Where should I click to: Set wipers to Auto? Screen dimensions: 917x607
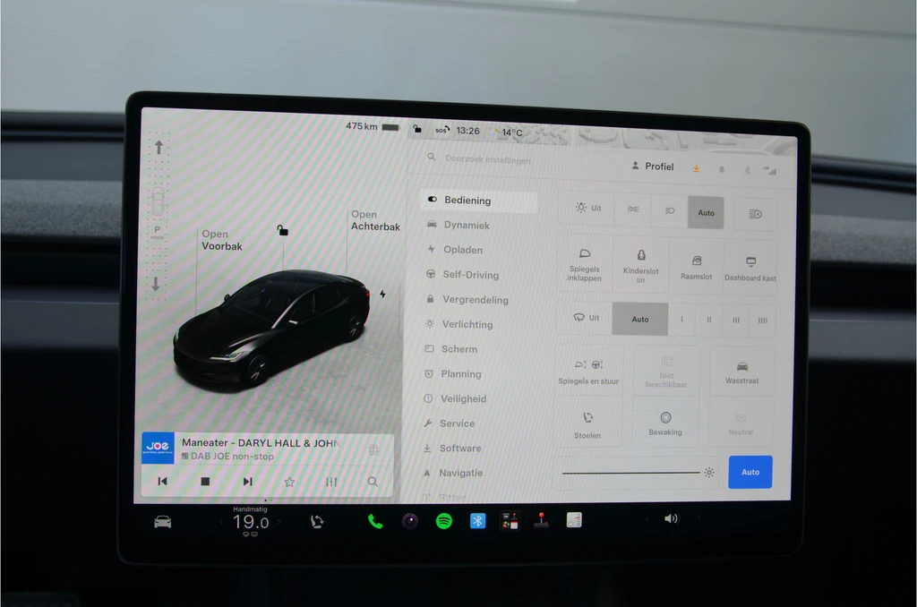(x=639, y=319)
